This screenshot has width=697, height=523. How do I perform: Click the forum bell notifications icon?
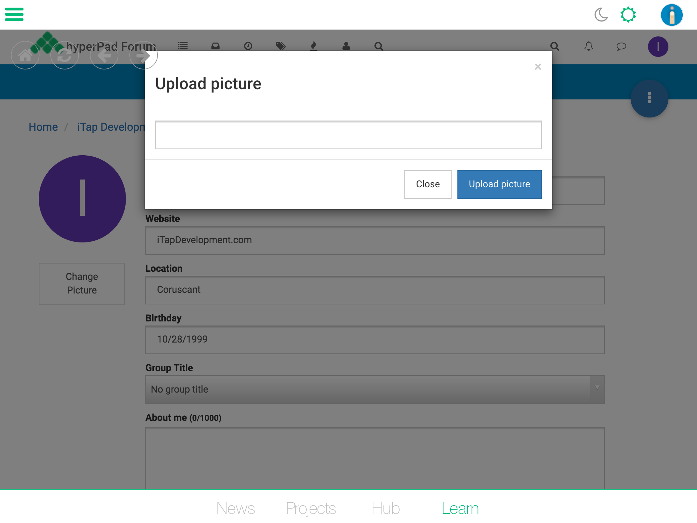coord(588,46)
